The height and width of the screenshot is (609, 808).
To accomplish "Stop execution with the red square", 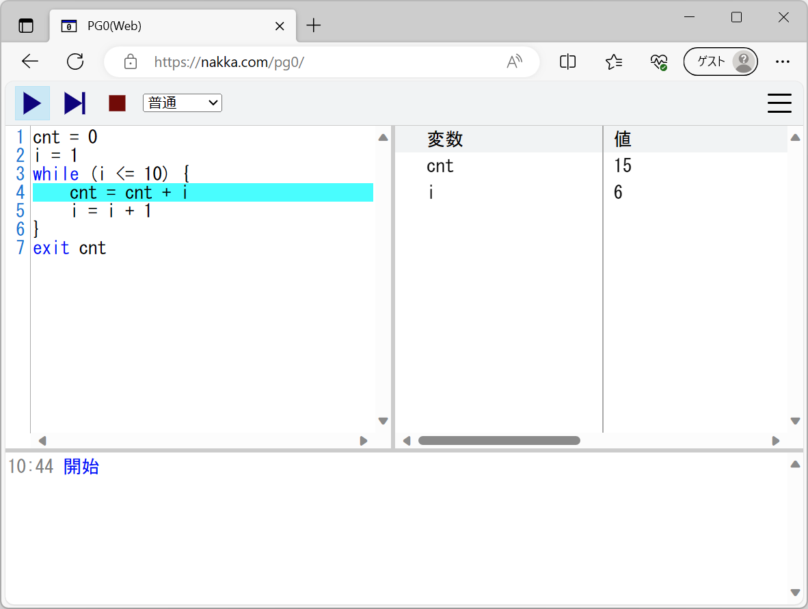I will pyautogui.click(x=118, y=103).
